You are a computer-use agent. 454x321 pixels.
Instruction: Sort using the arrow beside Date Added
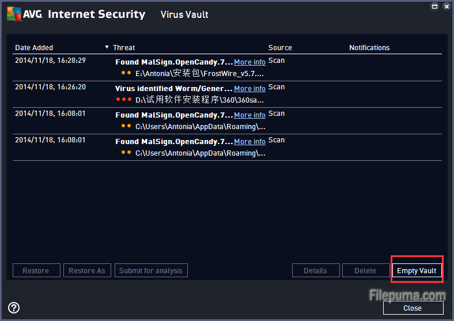click(x=107, y=47)
